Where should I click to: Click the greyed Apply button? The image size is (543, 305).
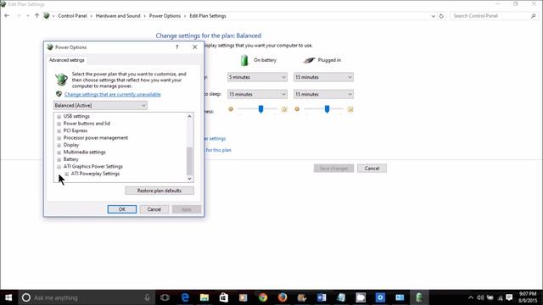[187, 209]
